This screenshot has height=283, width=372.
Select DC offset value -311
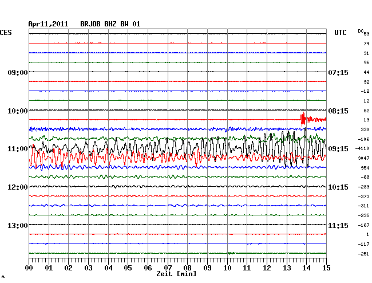(363, 206)
